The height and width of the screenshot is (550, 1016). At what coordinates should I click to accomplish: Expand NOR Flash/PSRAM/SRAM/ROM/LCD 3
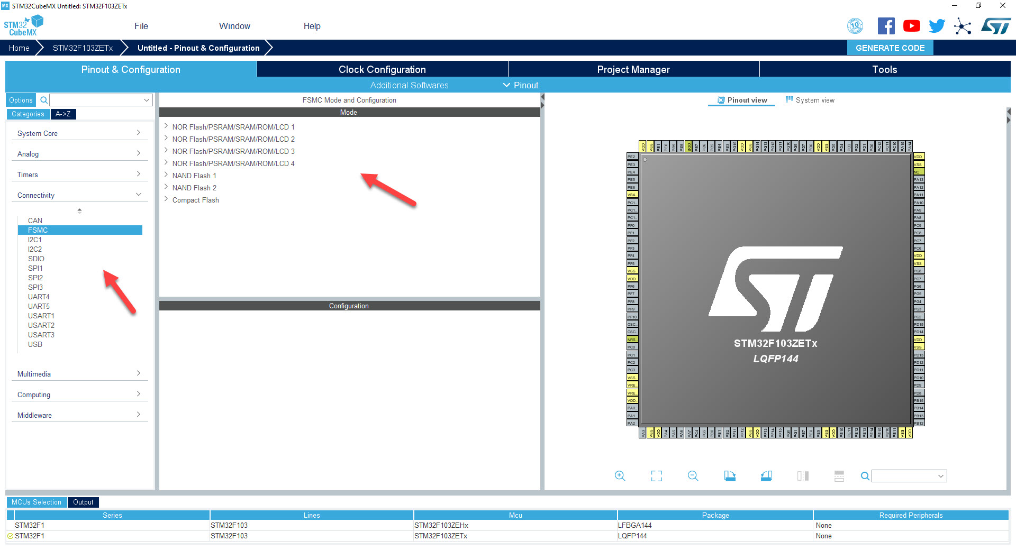166,151
